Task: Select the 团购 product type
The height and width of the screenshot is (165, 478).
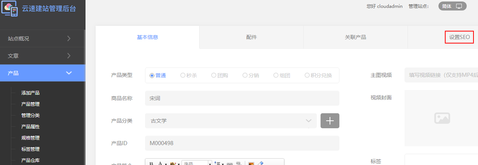Action: (x=220, y=75)
